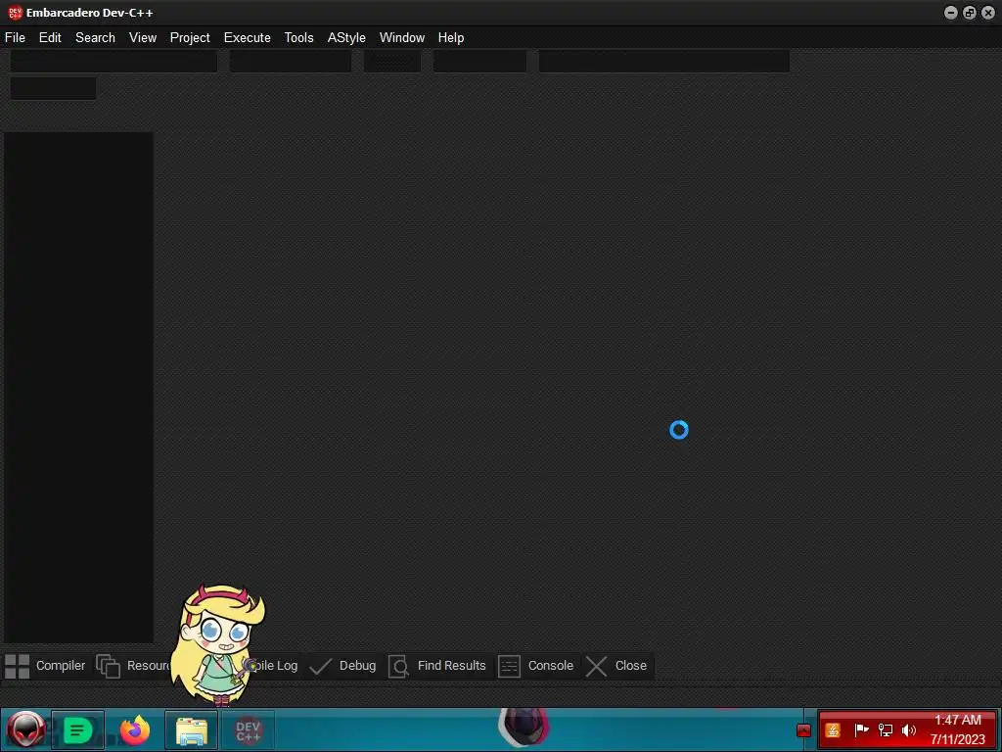Close the Embarcadero Dev-C++ window
Viewport: 1002px width, 752px height.
pyautogui.click(x=988, y=13)
